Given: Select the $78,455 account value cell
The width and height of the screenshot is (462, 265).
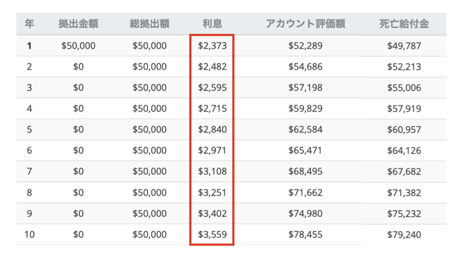Looking at the screenshot, I should pyautogui.click(x=305, y=234).
